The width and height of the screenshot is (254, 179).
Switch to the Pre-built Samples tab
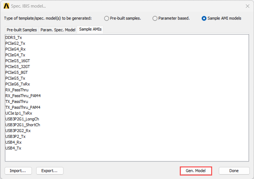click(22, 29)
